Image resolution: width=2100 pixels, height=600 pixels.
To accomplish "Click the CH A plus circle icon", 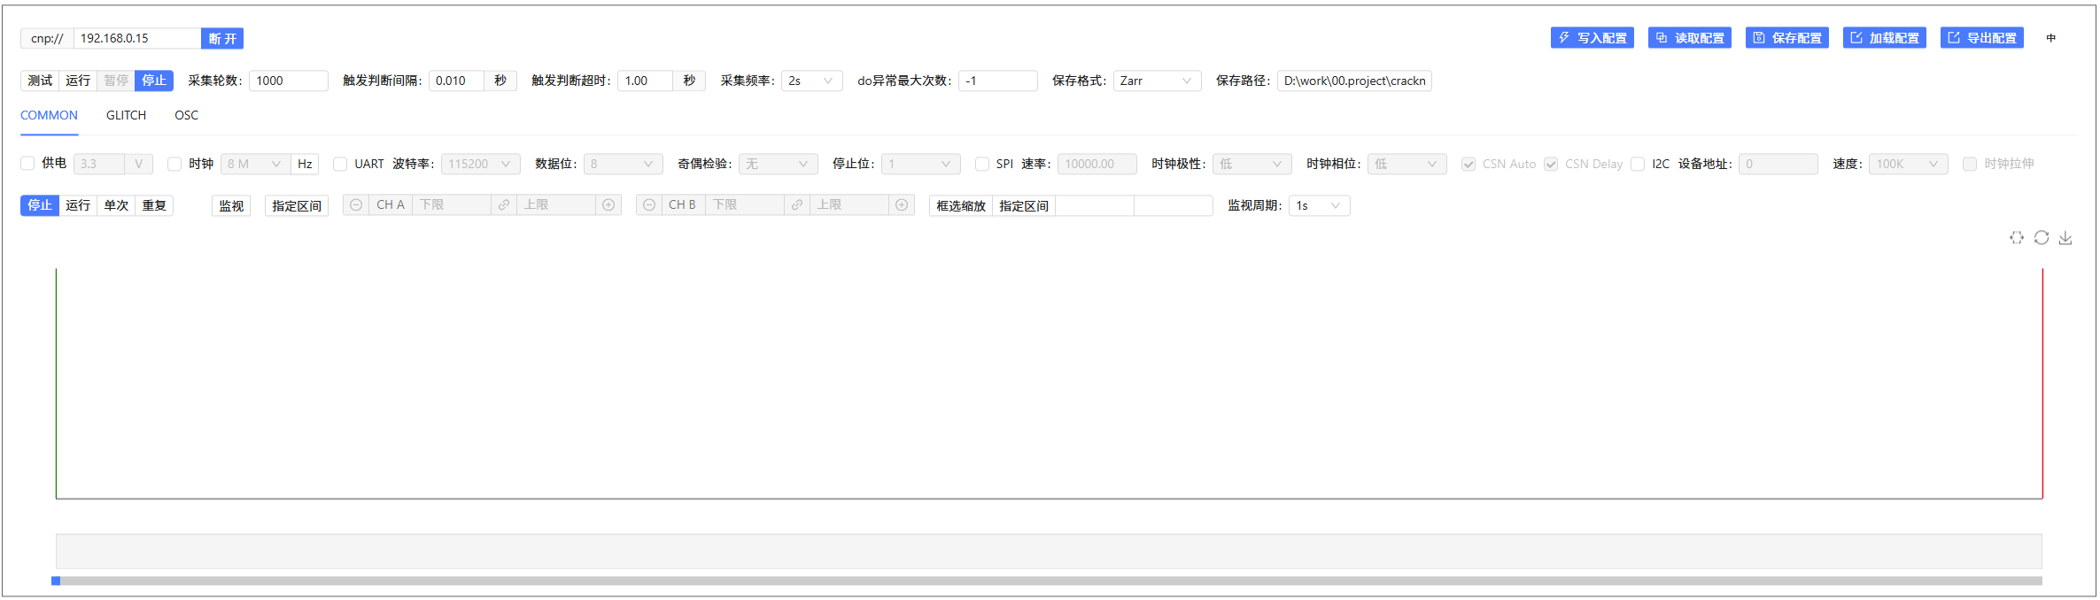I will 608,205.
